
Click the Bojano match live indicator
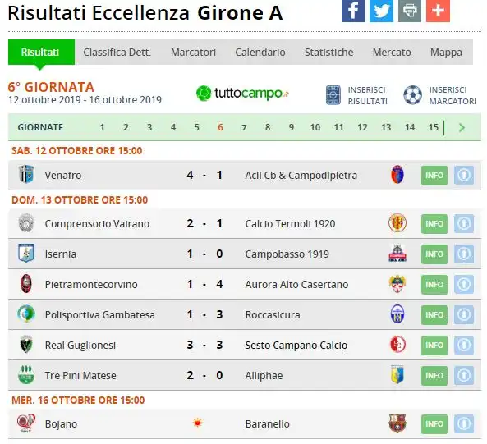[x=198, y=423]
